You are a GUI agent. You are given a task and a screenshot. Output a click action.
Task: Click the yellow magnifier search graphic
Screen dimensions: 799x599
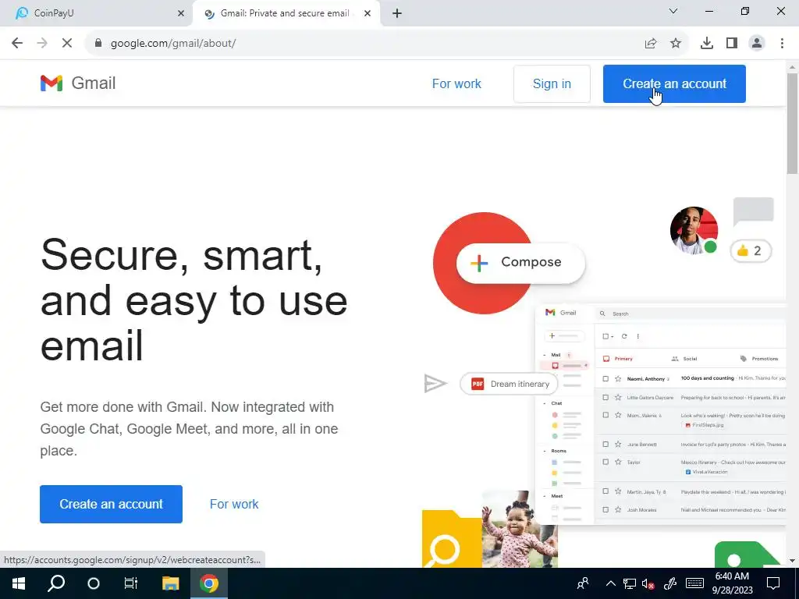click(452, 540)
